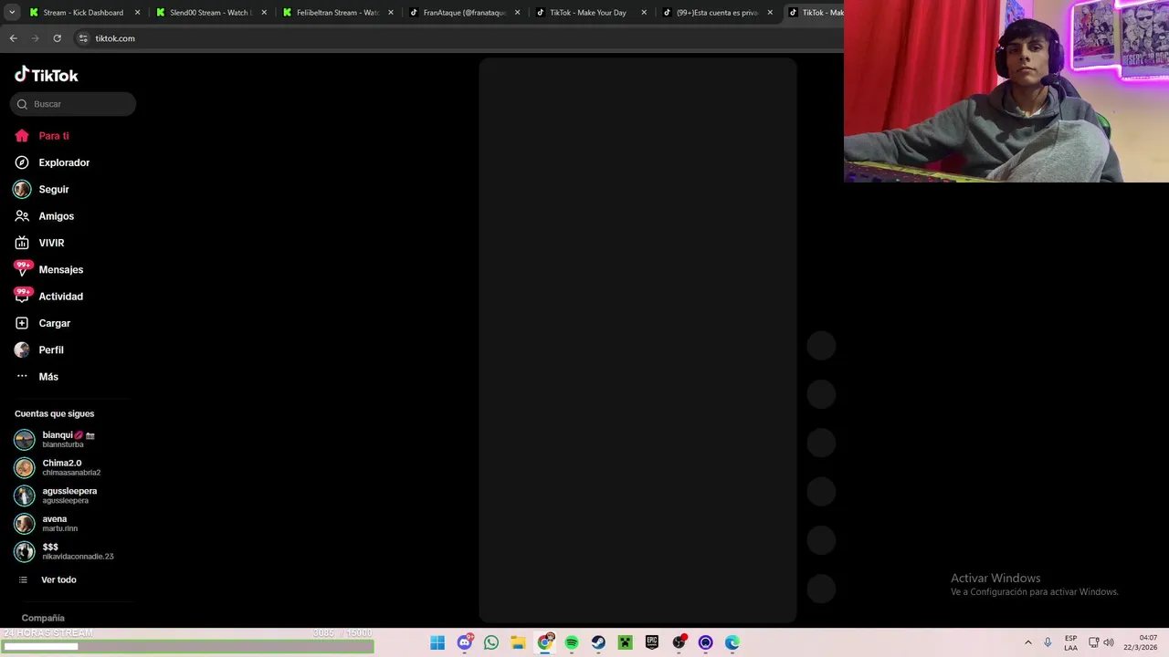Click the Para ti home icon

point(22,136)
